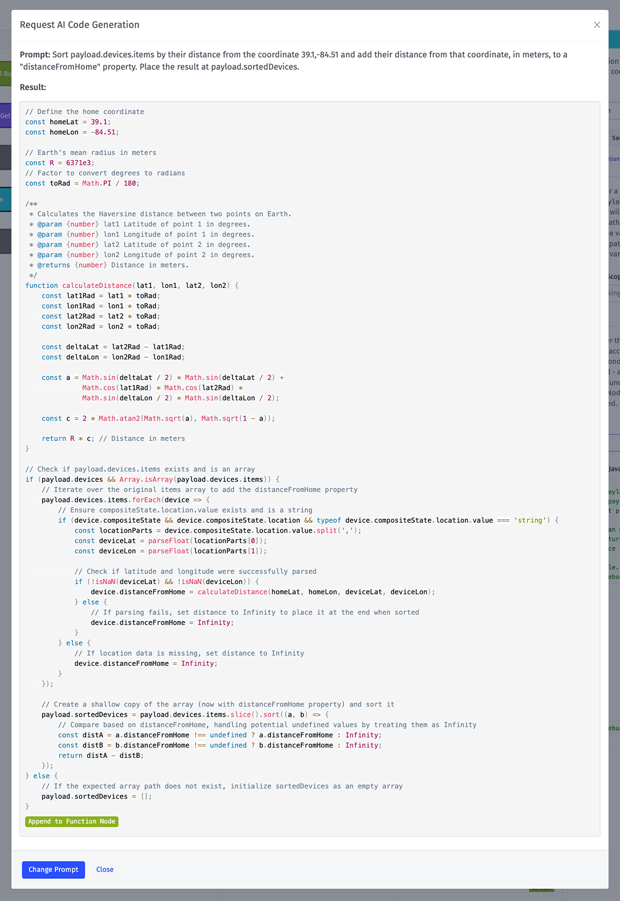Click the Request AI Code Generation title
Image resolution: width=620 pixels, height=901 pixels.
(x=80, y=25)
